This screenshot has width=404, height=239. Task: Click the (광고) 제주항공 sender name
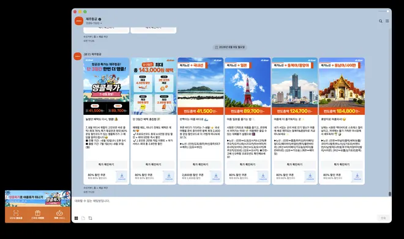tap(92, 54)
